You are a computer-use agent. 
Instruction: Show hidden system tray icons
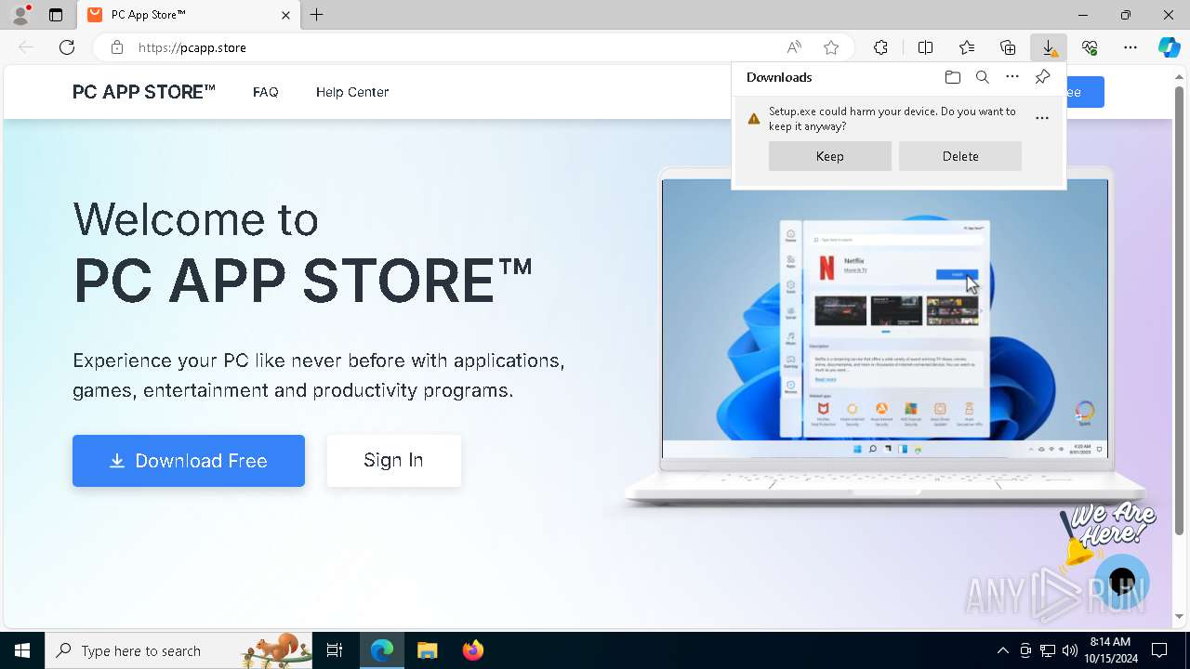tap(1002, 650)
